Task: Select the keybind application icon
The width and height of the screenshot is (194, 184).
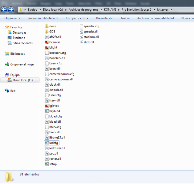Action: 47,111
